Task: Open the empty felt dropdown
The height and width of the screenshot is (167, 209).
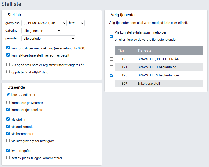Action: click(x=79, y=23)
